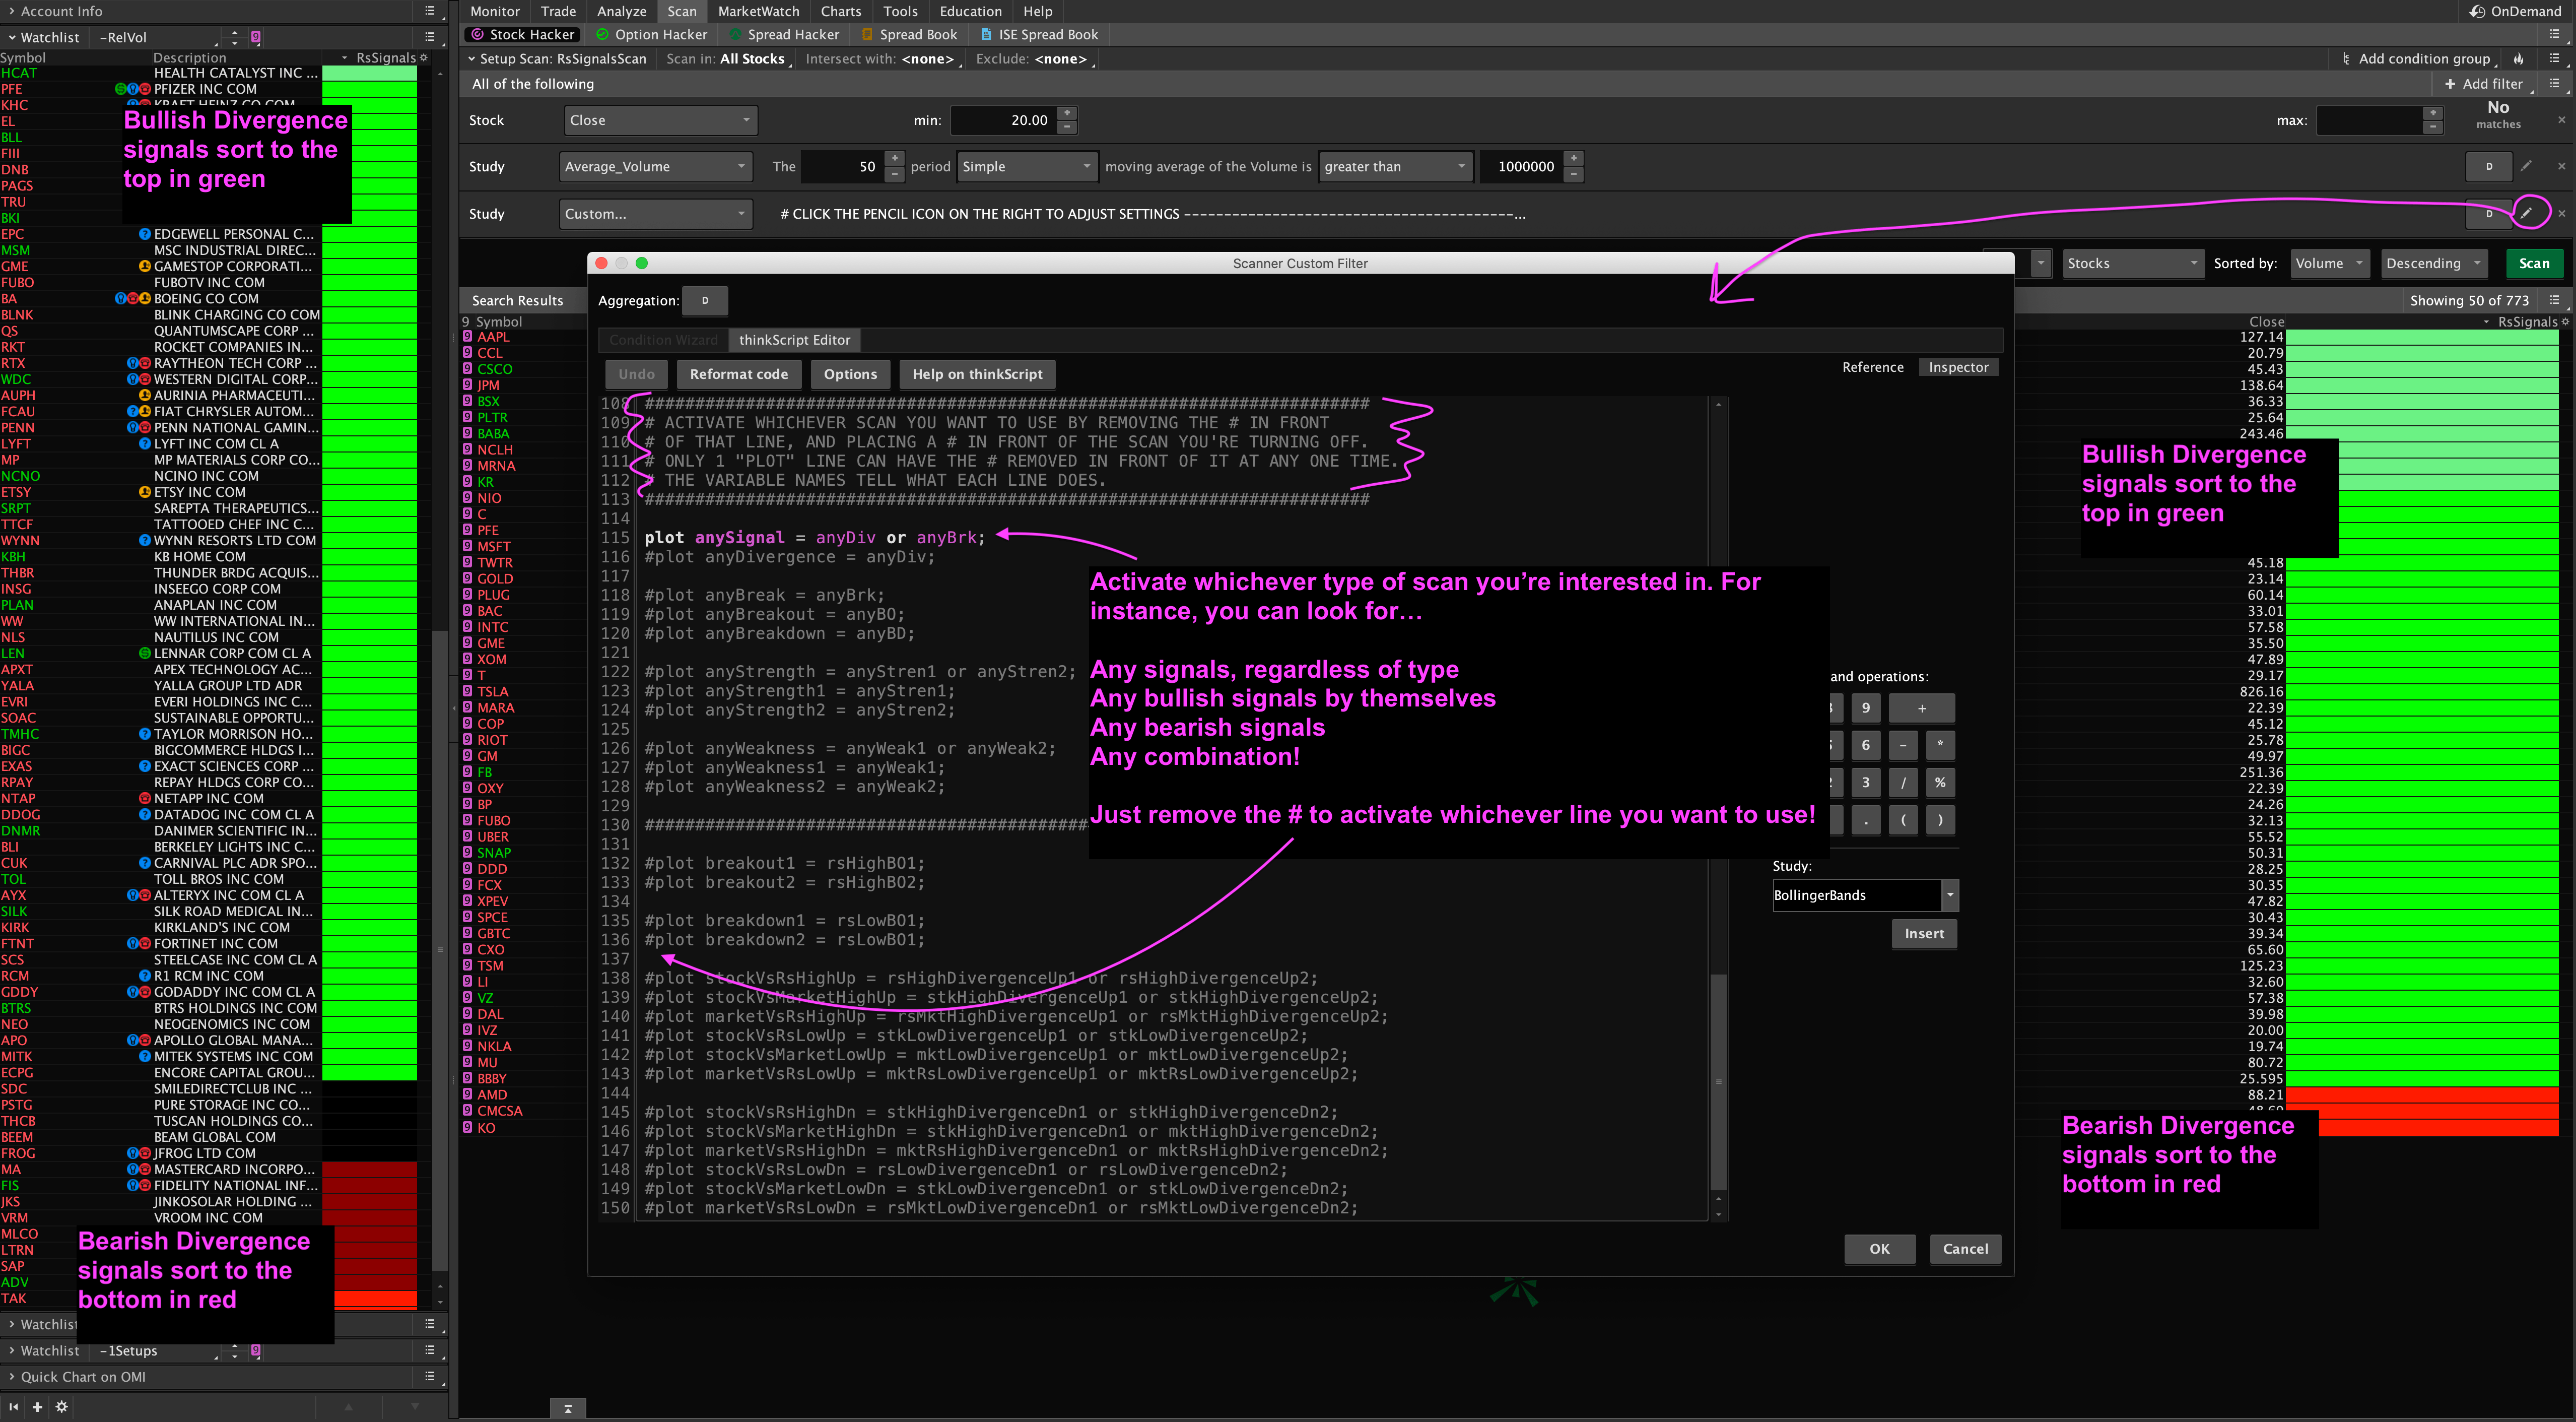
Task: Collapse sidebar with the skip-to-start arrow icon
Action: pos(14,1406)
